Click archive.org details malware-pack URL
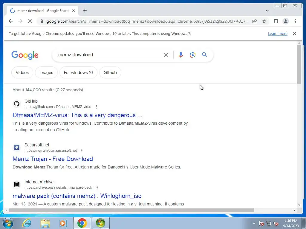Viewport: 306px width, 229px height. 58,188
